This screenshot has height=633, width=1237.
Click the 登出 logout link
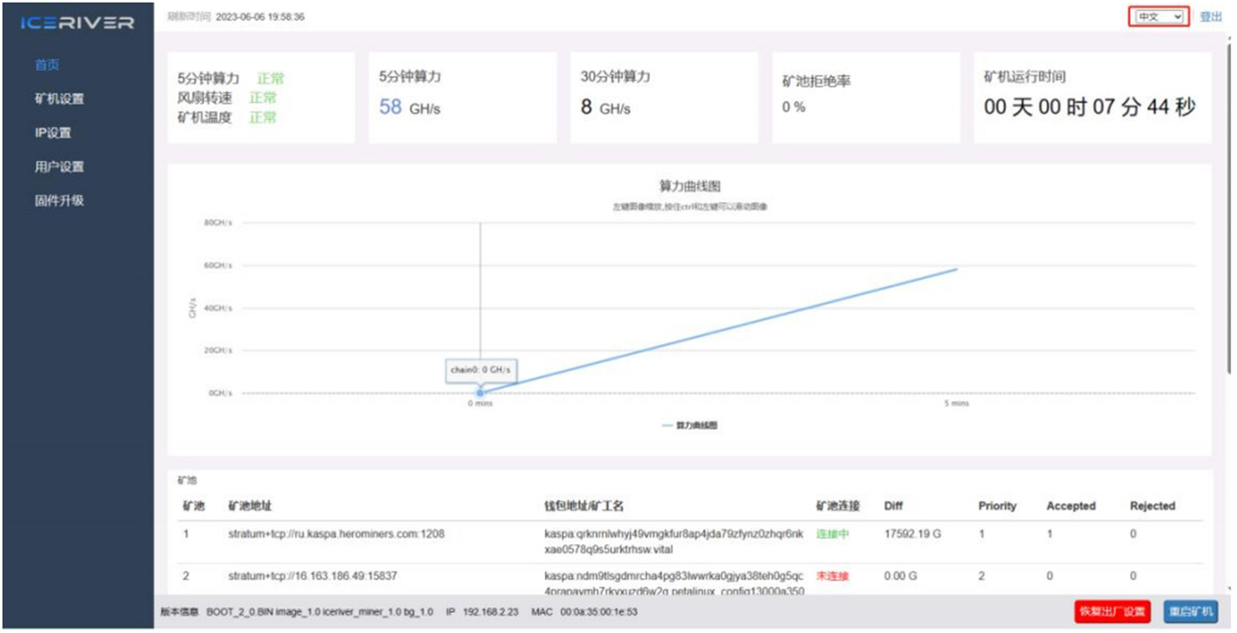pyautogui.click(x=1211, y=17)
